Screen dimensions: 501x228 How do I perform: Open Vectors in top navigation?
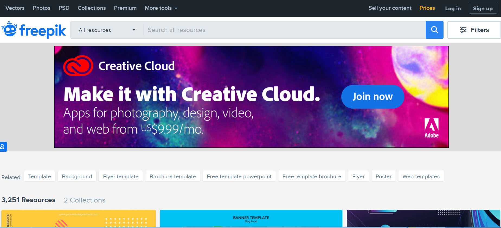[x=15, y=8]
